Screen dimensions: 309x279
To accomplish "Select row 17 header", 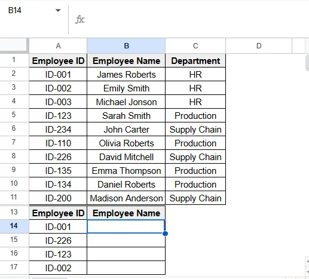I will pos(14,267).
